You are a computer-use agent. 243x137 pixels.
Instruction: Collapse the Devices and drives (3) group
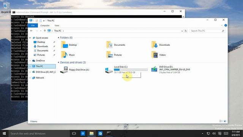point(58,62)
